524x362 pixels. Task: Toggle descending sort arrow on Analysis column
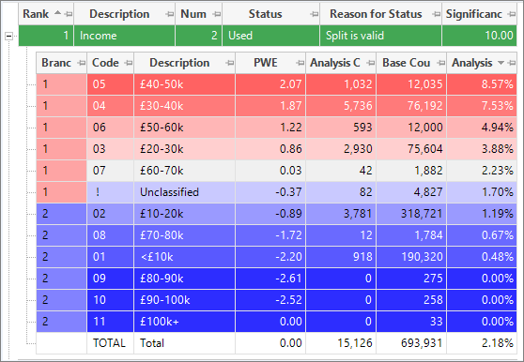pyautogui.click(x=501, y=63)
